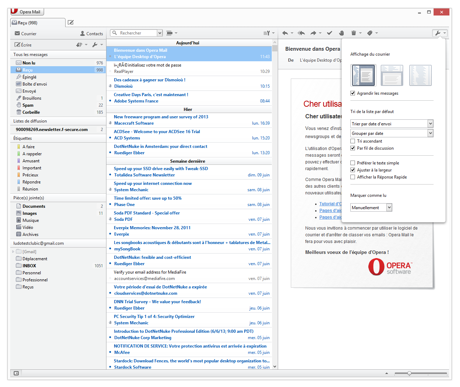Click the message list sort options icon
The image size is (460, 387).
[267, 33]
